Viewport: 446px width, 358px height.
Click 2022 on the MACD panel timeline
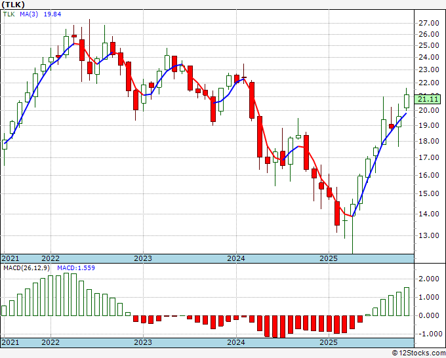click(x=51, y=342)
